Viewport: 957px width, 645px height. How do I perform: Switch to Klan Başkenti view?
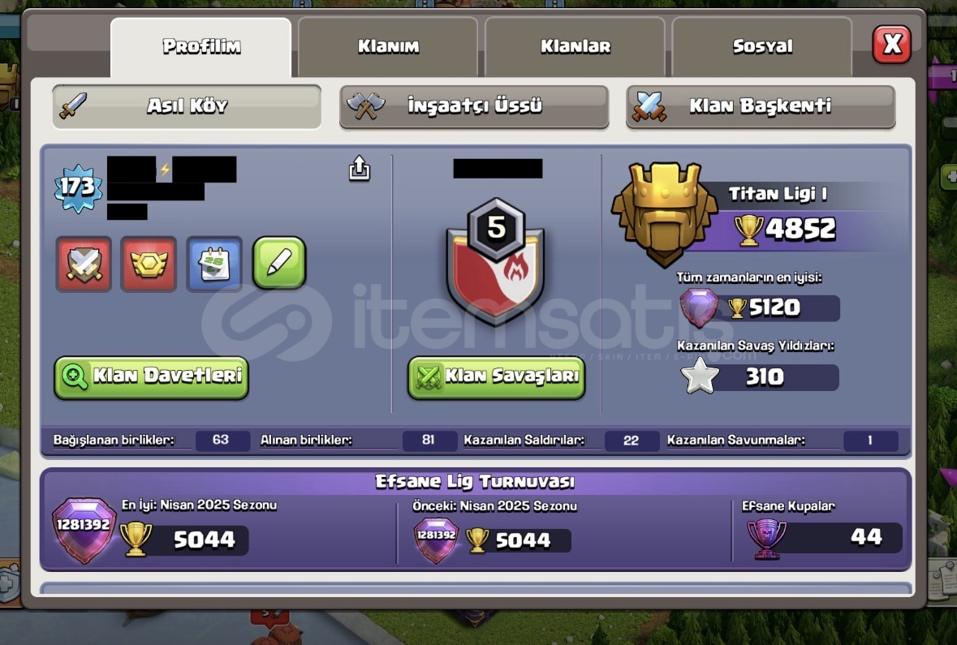click(x=761, y=106)
